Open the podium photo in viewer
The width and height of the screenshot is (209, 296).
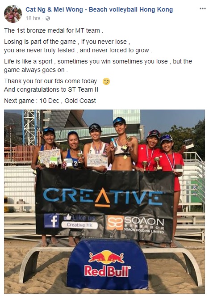pos(104,202)
